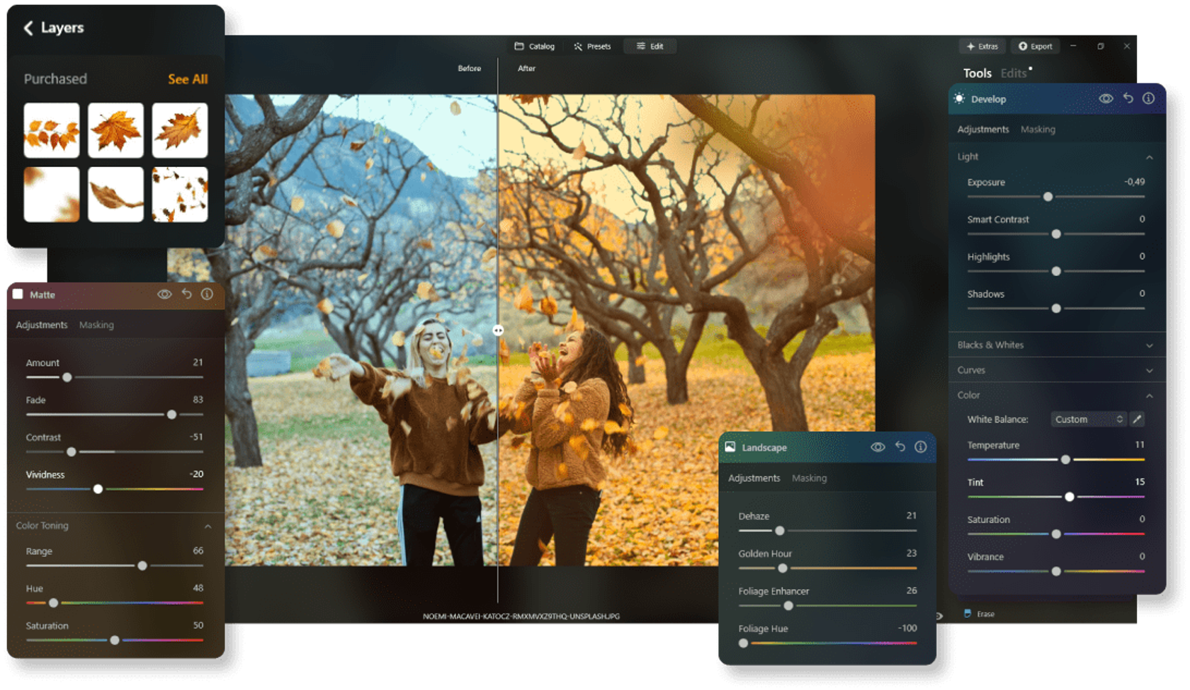Select the maple leaf thumbnail under Purchased
1190x690 pixels.
coord(115,130)
